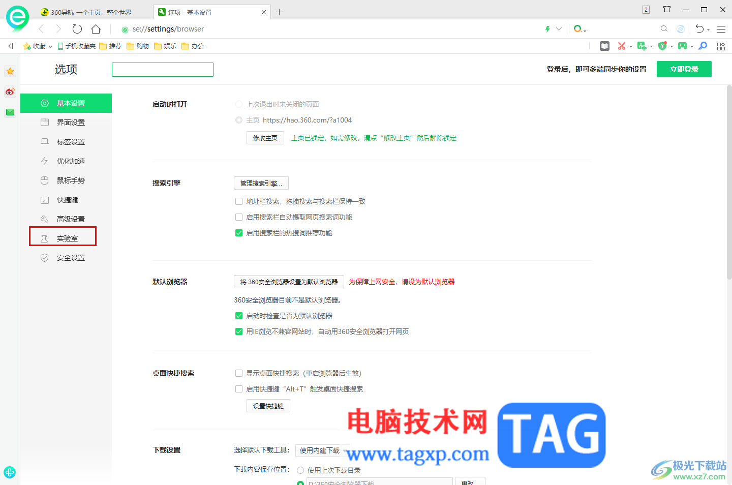Expand address bar dropdown chevron
The height and width of the screenshot is (485, 732).
click(559, 29)
